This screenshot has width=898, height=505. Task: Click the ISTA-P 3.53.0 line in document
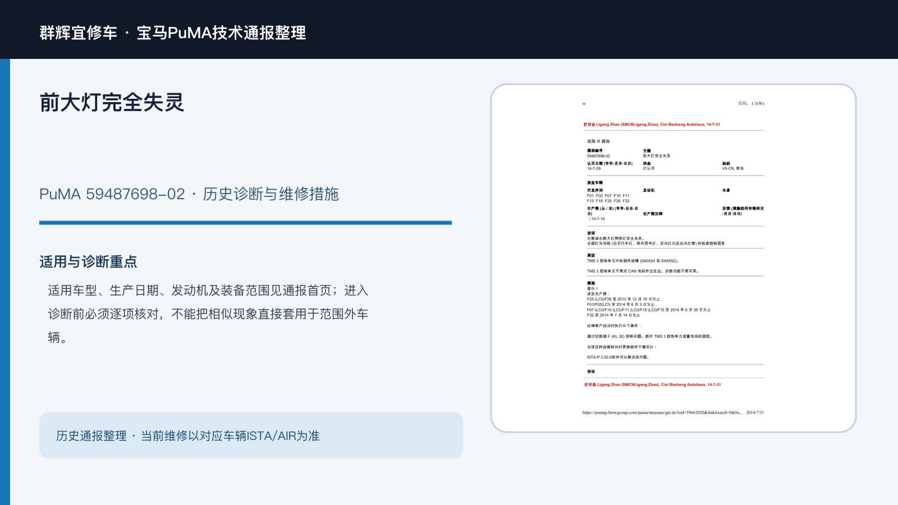point(618,357)
